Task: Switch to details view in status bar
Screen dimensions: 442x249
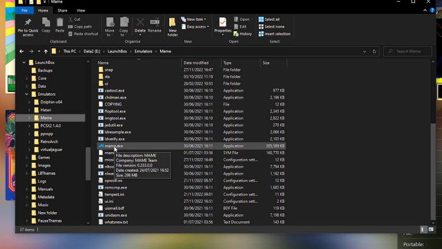Action: tap(422, 229)
